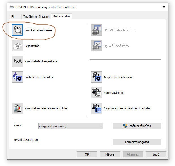Open Nyomtatófej beigazítása alignment icon
The image size is (175, 166).
click(x=17, y=61)
